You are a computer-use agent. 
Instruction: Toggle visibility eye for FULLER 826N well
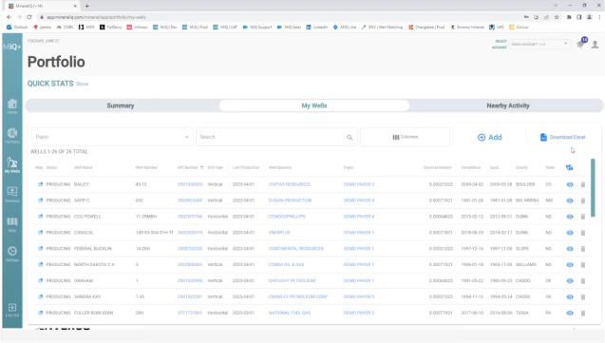570,313
